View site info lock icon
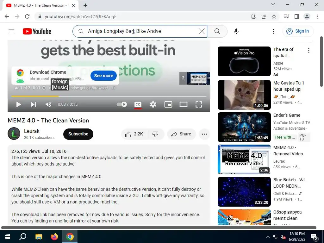 coord(40,16)
